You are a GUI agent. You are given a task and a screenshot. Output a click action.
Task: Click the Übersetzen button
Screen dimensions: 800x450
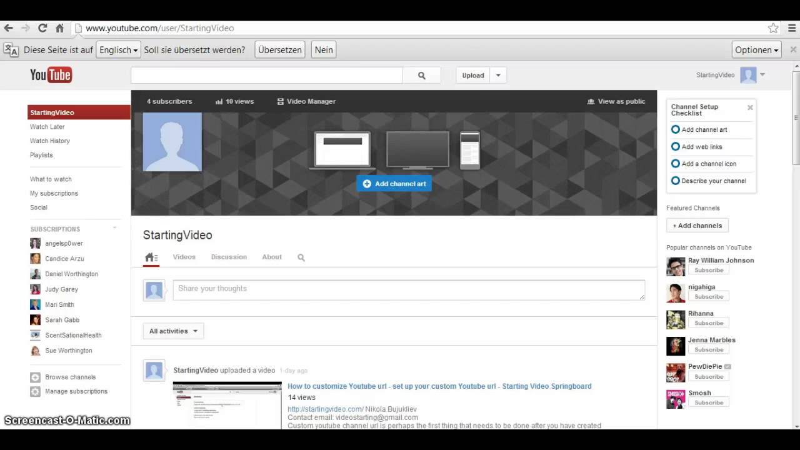point(279,49)
